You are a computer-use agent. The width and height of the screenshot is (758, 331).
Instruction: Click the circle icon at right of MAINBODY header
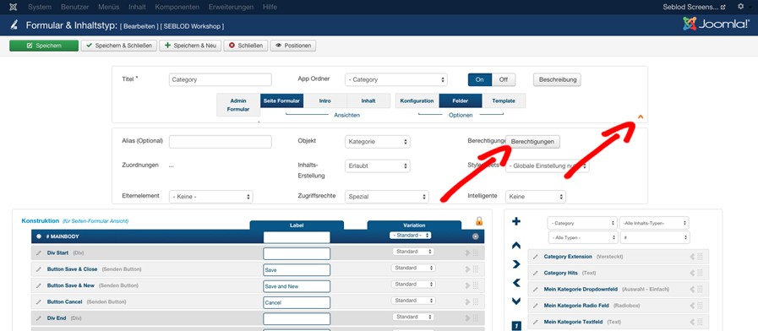tap(475, 236)
